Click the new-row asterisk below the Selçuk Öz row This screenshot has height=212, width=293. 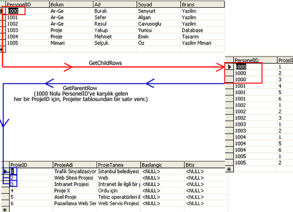point(2,49)
